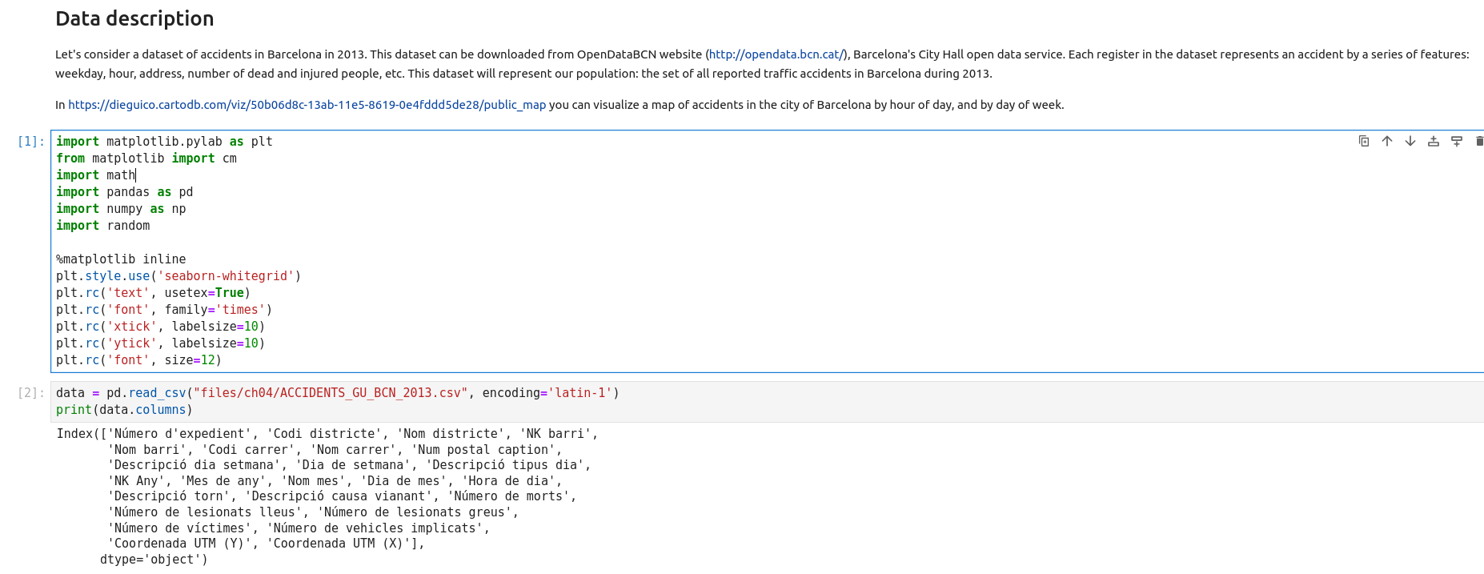Insert a new cell above
The height and width of the screenshot is (574, 1484).
(1434, 141)
